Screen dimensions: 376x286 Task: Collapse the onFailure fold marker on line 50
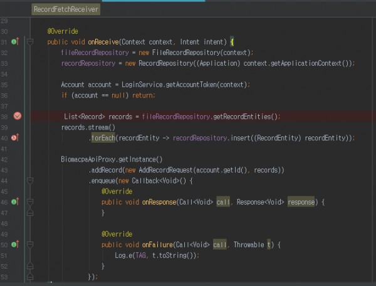tap(30, 245)
